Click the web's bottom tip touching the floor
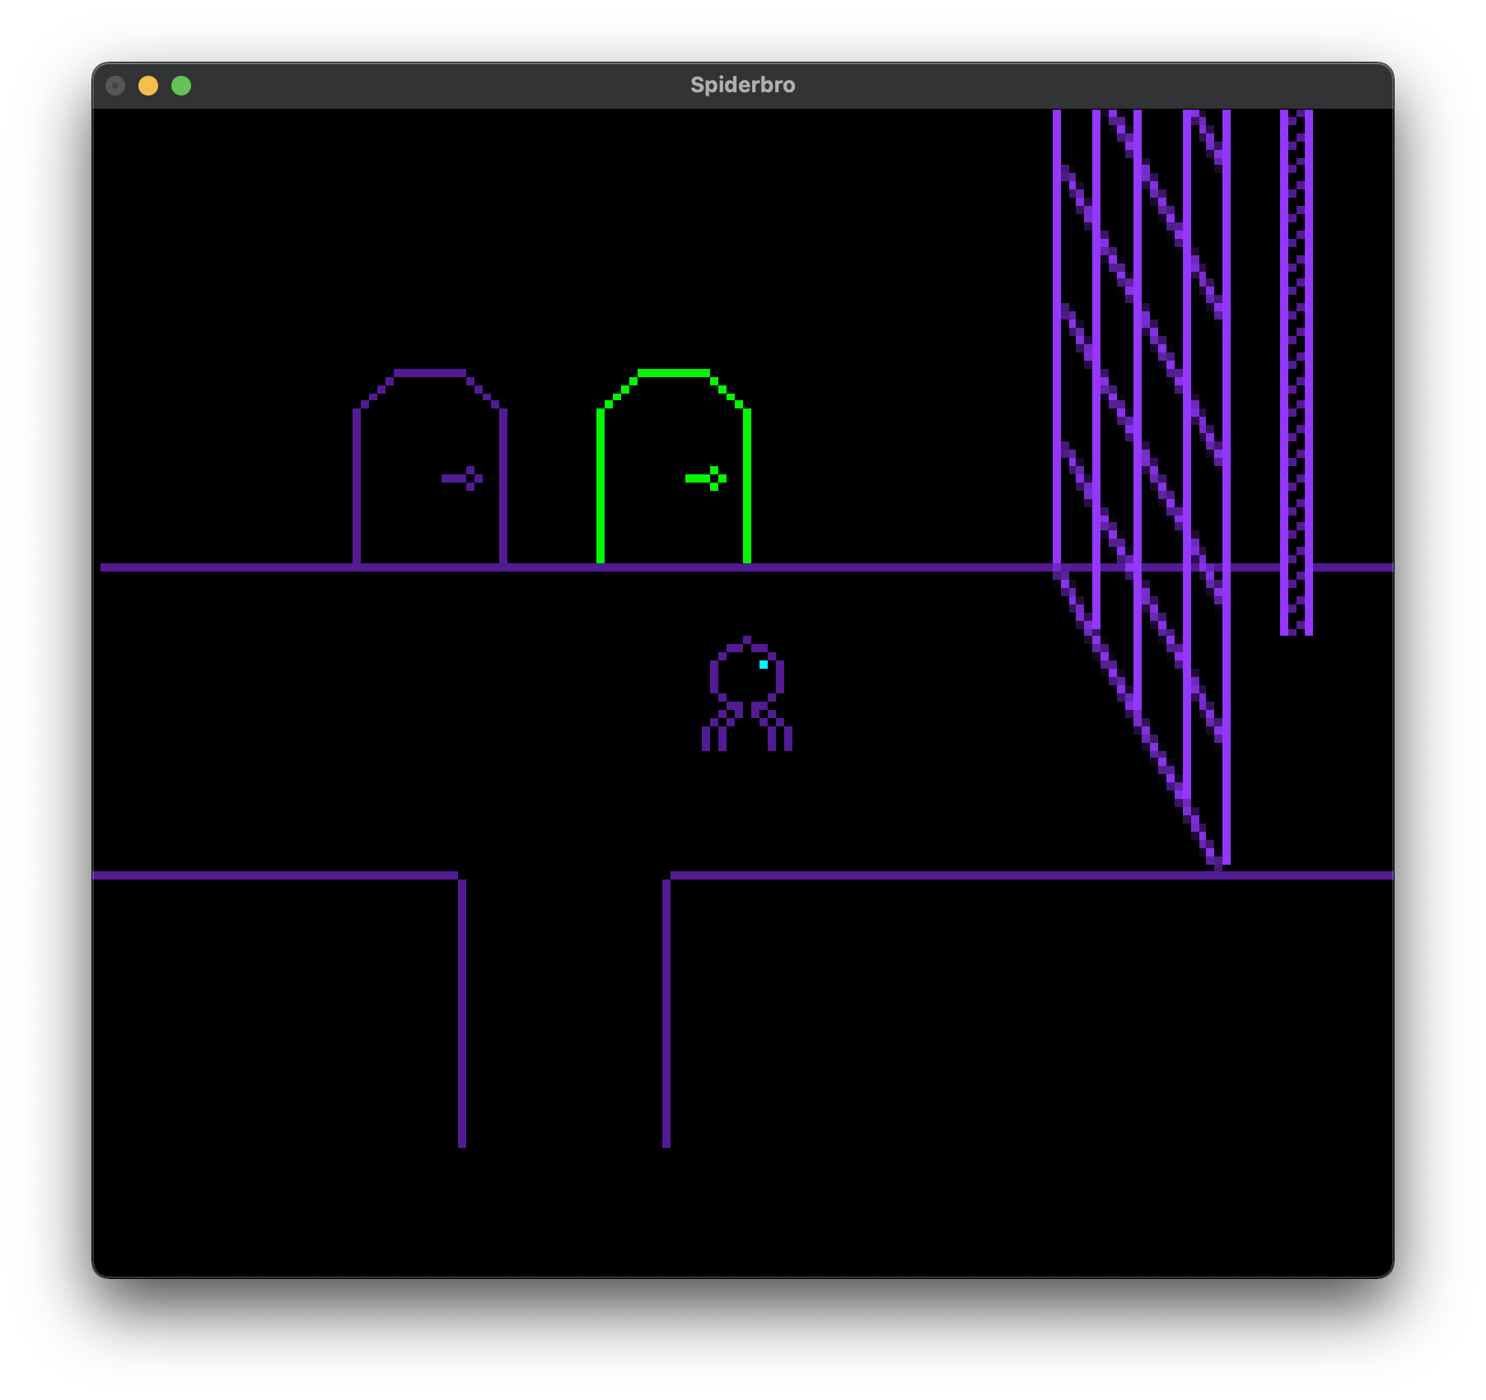 (1219, 863)
